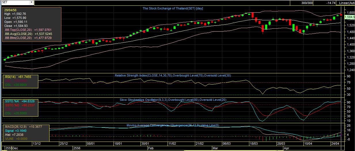Screen dimensions: 355x151
Task: Click the 1,400 price axis label
Action: coord(351,45)
